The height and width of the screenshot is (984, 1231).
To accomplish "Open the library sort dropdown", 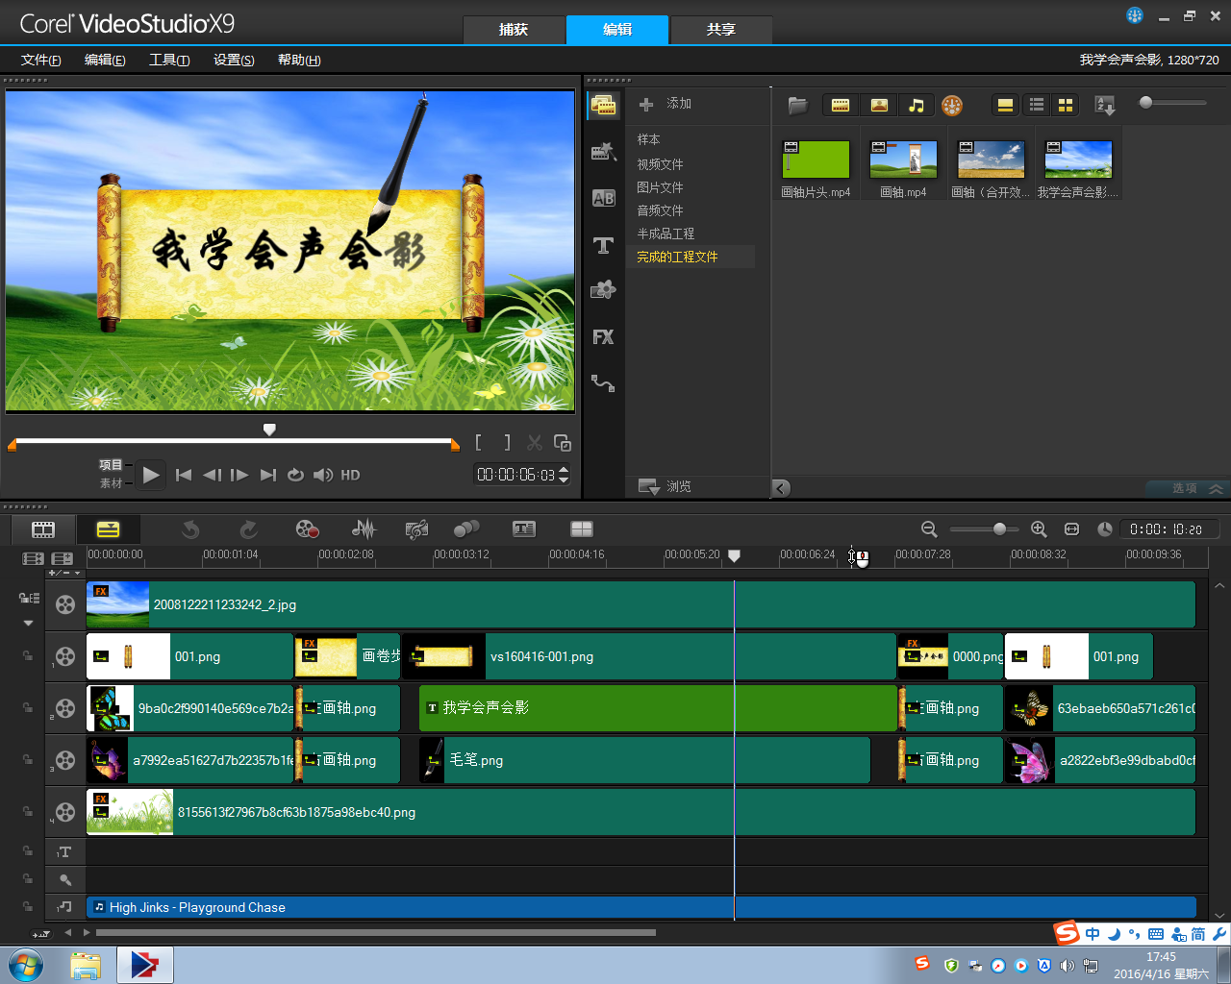I will [1105, 106].
